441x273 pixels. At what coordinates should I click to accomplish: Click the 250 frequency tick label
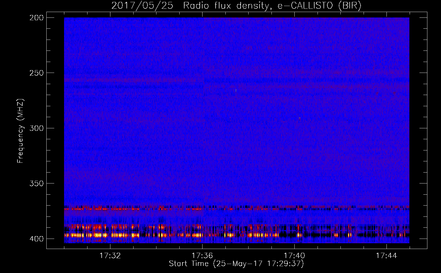pos(37,73)
